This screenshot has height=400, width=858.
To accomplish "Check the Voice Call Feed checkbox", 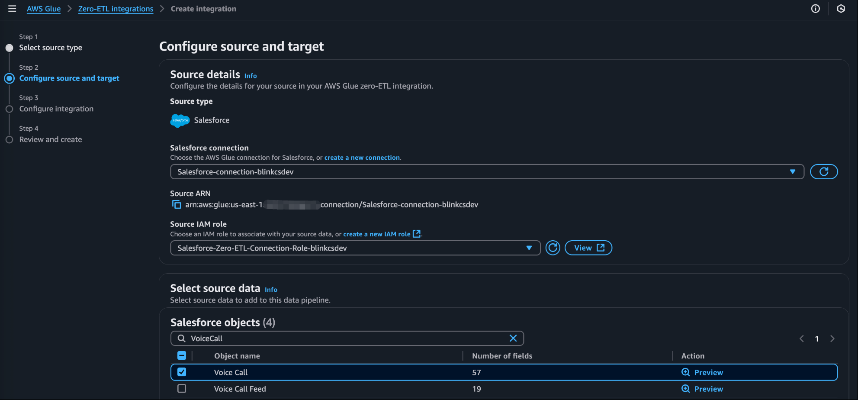I will pyautogui.click(x=182, y=389).
